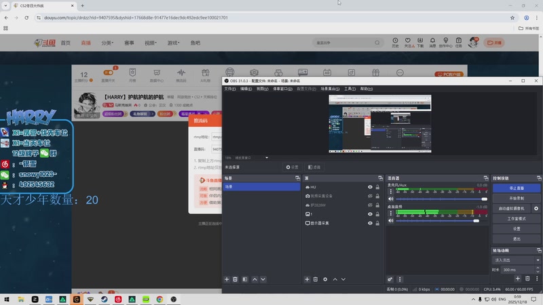Open 桌面音频 track options menu

pos(391,213)
